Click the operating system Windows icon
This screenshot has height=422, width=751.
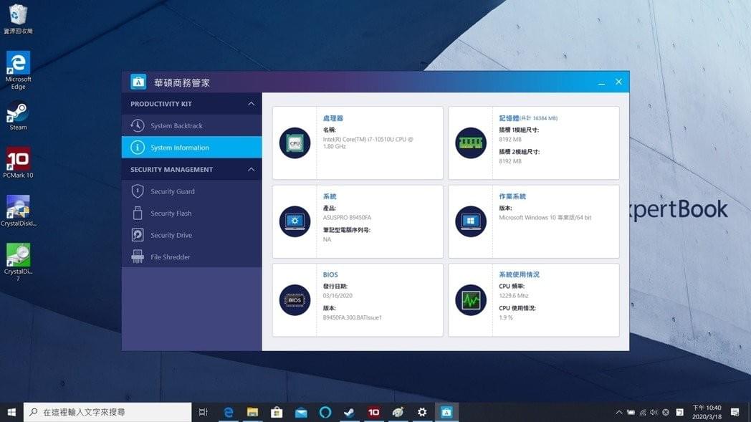coord(471,221)
